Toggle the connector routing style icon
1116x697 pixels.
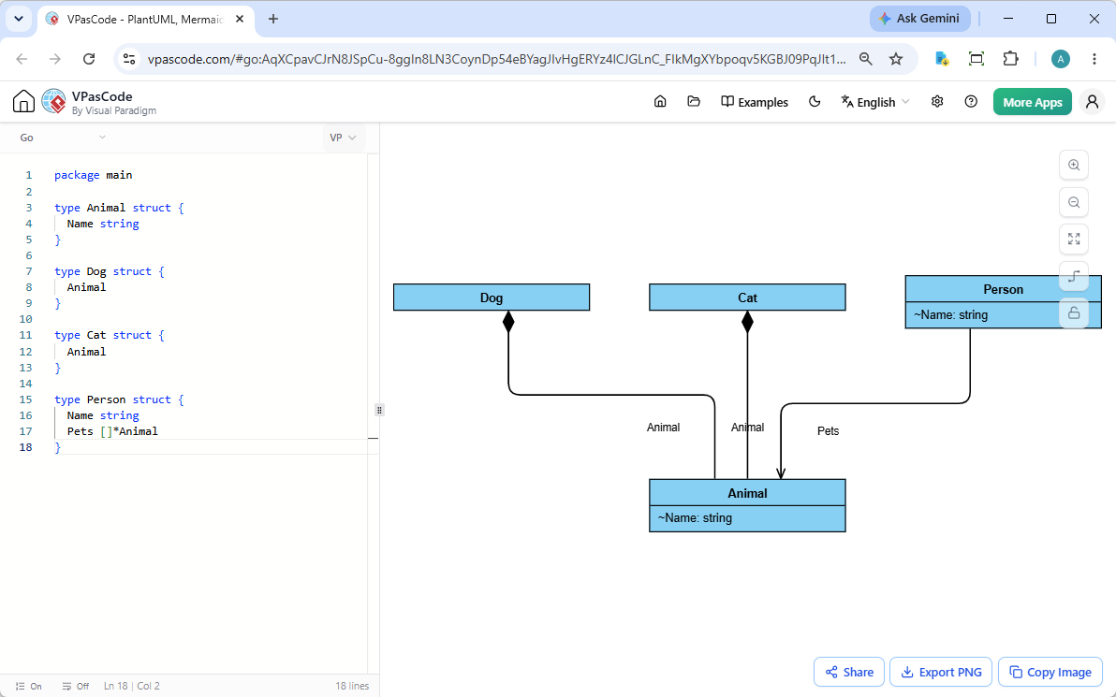(x=1074, y=276)
